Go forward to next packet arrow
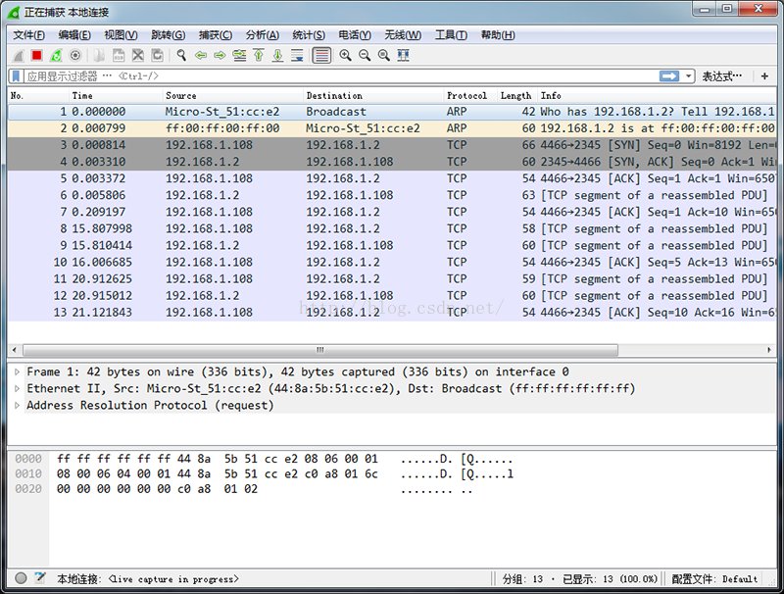This screenshot has height=594, width=784. click(220, 56)
